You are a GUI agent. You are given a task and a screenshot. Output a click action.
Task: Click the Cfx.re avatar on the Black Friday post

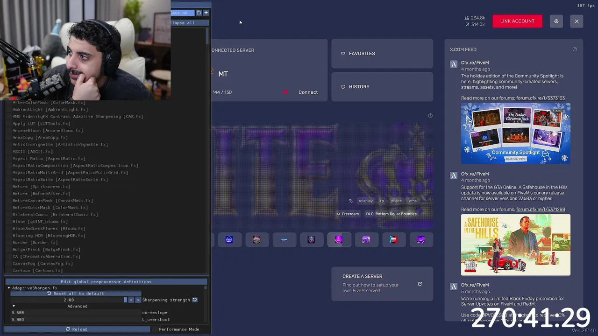[x=454, y=287]
